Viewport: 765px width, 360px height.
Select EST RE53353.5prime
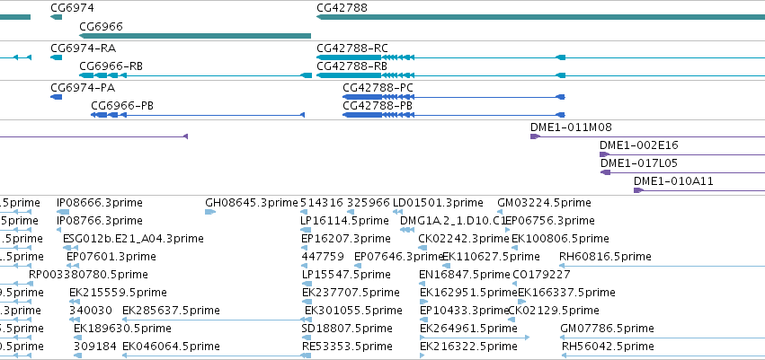(x=347, y=347)
